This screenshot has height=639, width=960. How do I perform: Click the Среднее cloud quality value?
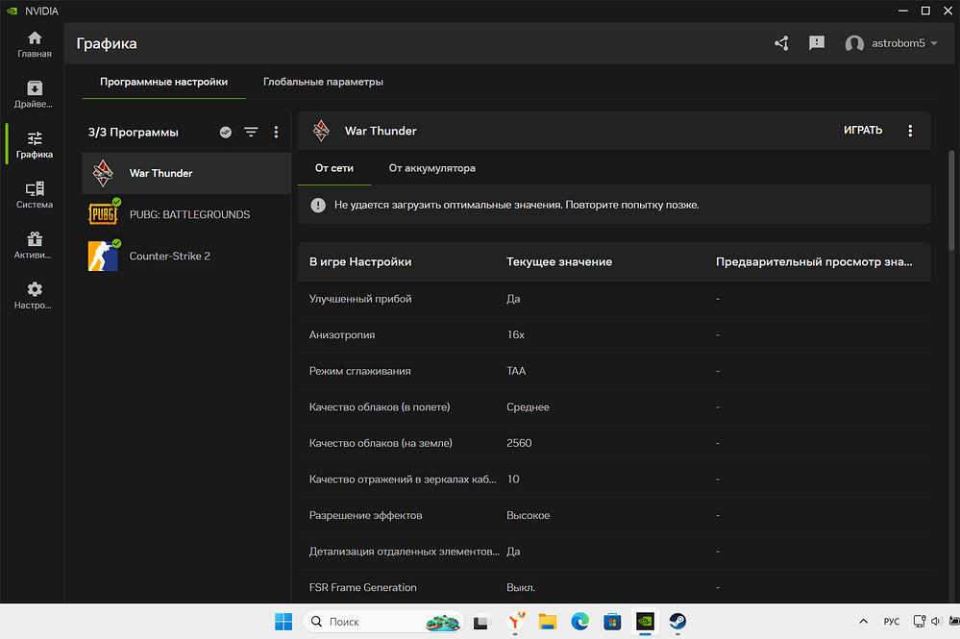point(528,407)
